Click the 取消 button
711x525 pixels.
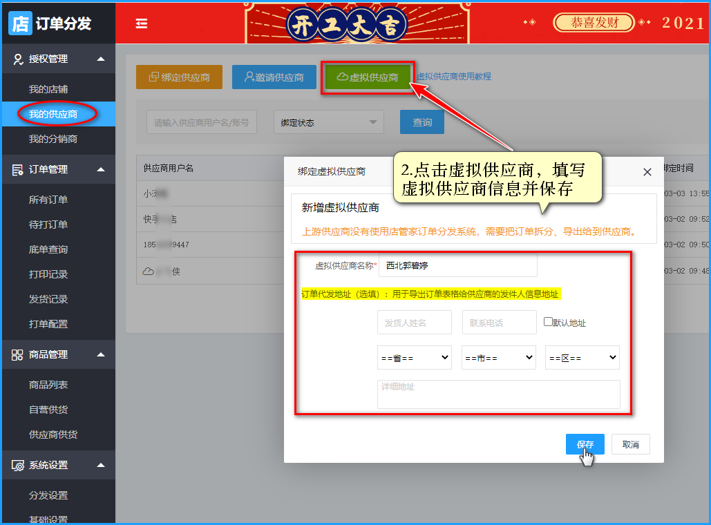630,444
